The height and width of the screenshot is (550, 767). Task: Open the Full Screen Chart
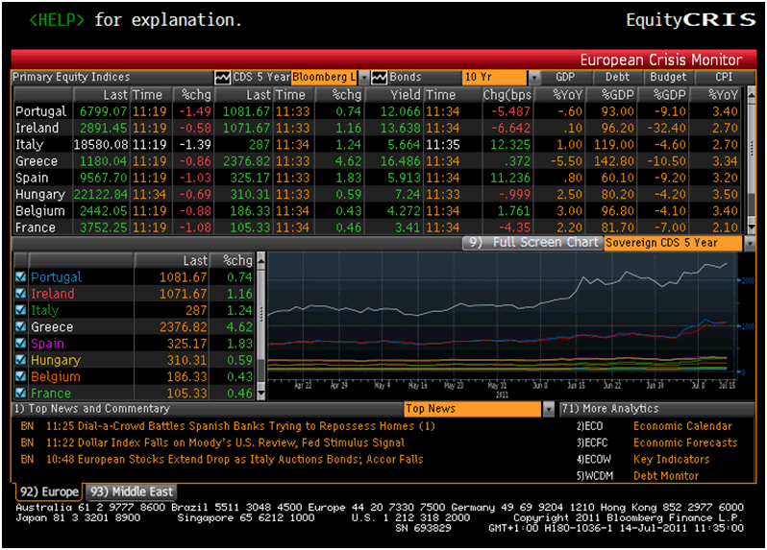(536, 243)
